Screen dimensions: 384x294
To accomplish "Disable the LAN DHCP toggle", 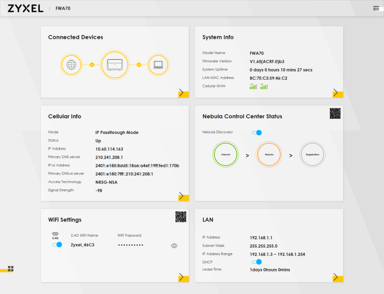I will pyautogui.click(x=257, y=262).
